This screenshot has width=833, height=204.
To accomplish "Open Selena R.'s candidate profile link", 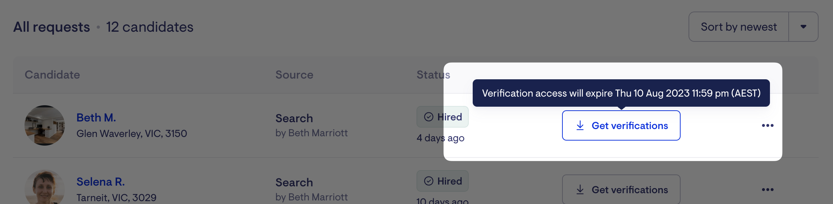I will coord(101,182).
